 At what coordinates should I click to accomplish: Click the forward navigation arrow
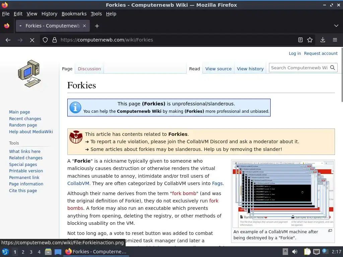(20, 40)
